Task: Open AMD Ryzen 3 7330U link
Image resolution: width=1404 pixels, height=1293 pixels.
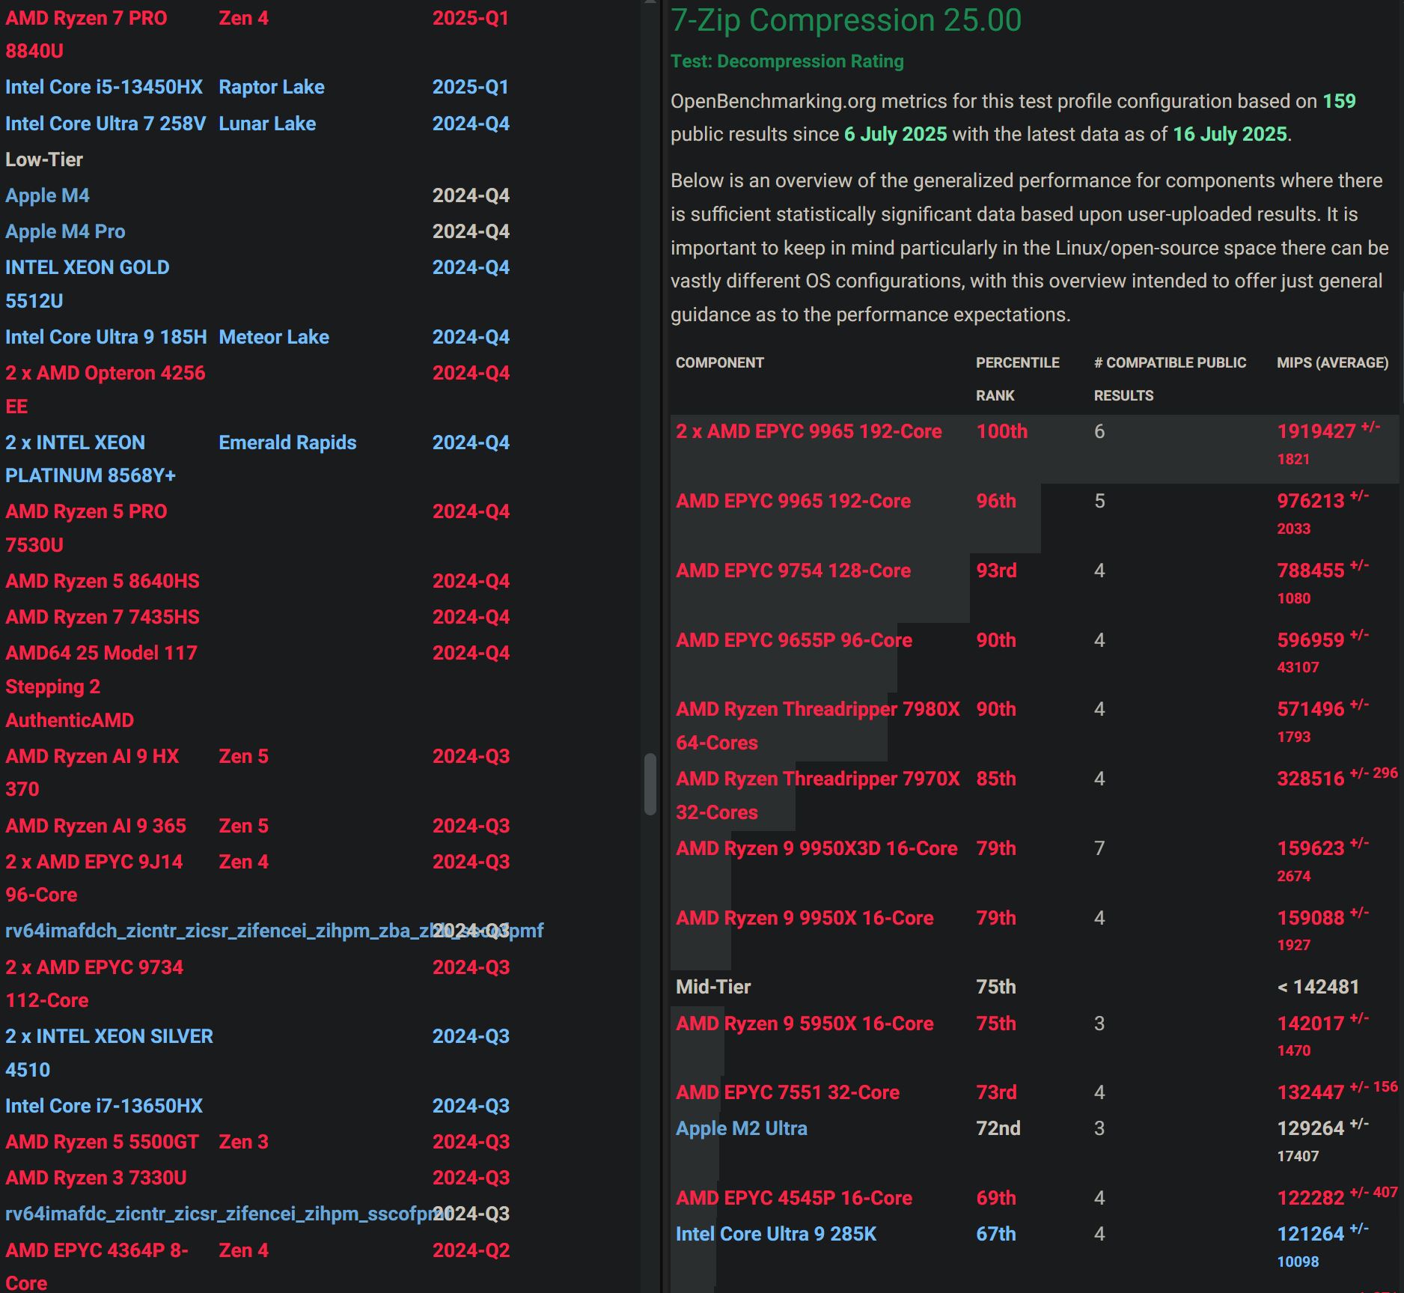Action: point(96,1178)
